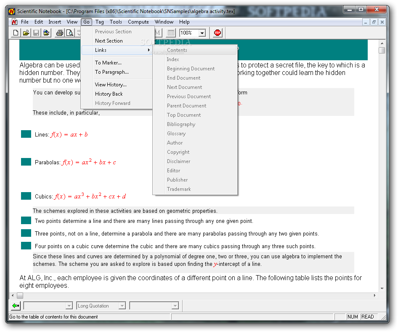Print the document using the printer icon

pos(60,33)
